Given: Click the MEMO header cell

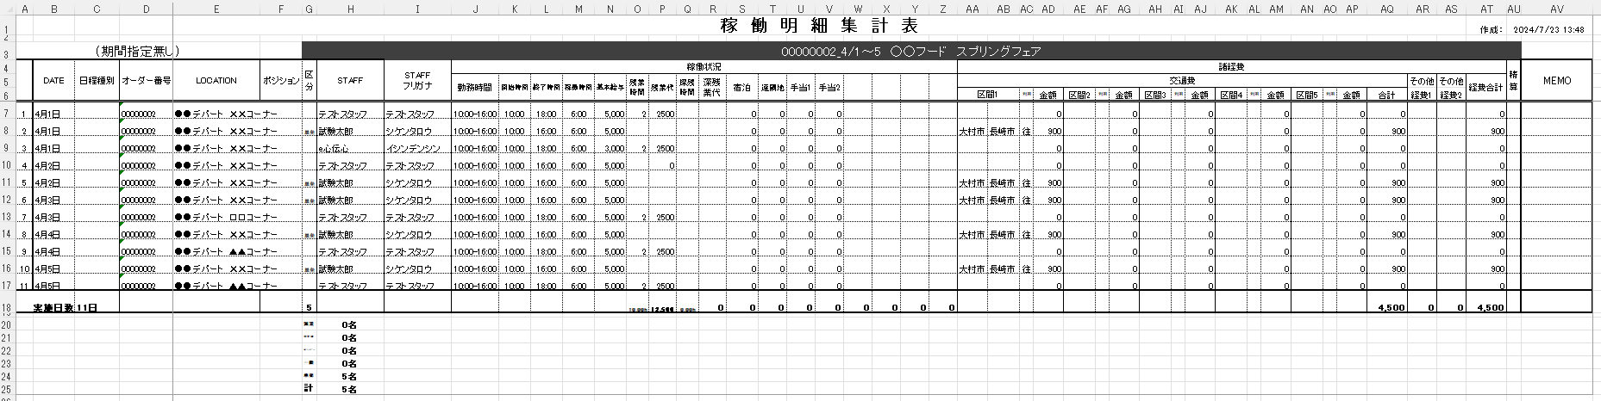Looking at the screenshot, I should point(1557,81).
